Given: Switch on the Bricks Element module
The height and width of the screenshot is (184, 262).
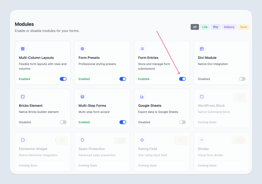Looking at the screenshot, I should point(63,122).
